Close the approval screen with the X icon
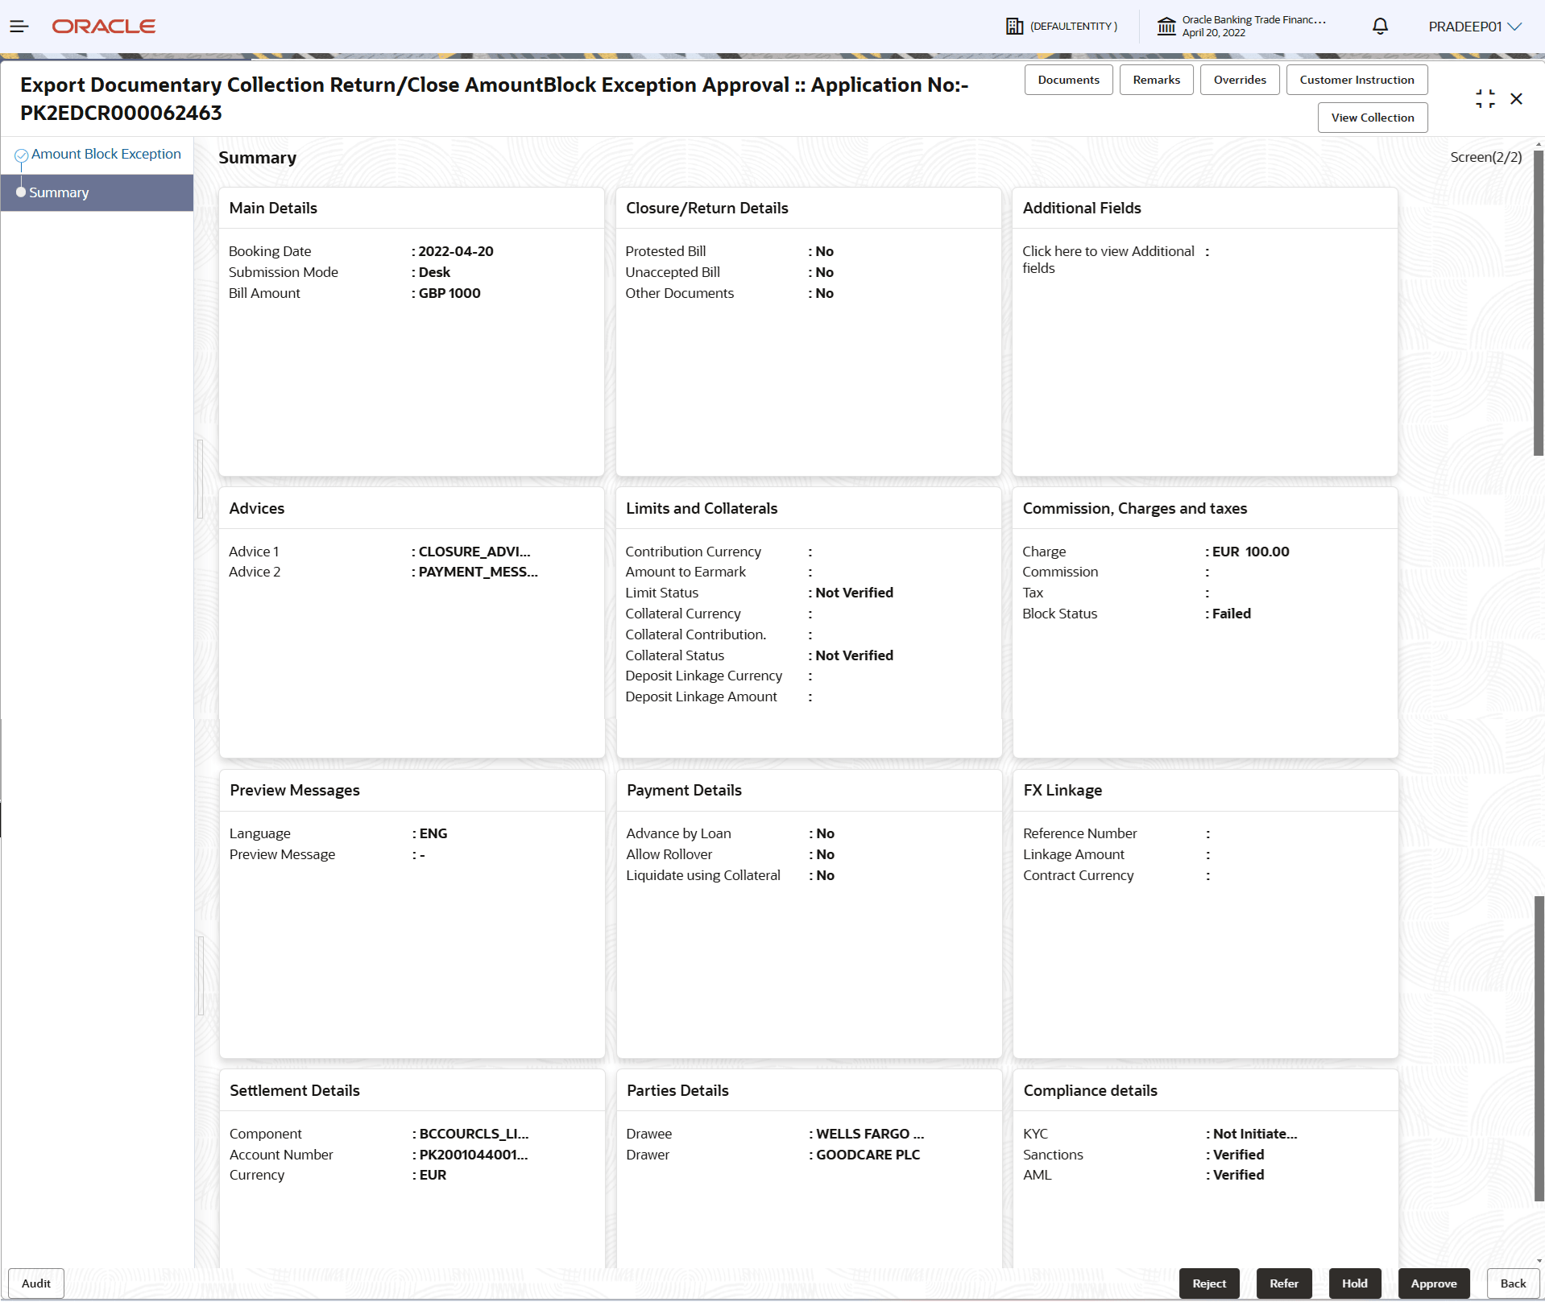 coord(1516,98)
